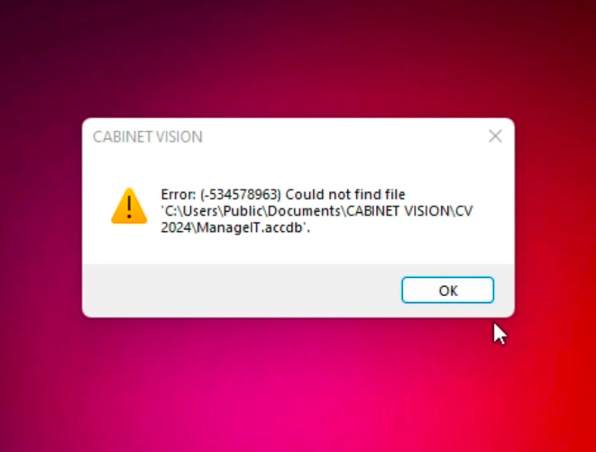Click the word 'Error:' in the message
Image resolution: width=596 pixels, height=452 pixels.
tap(179, 194)
